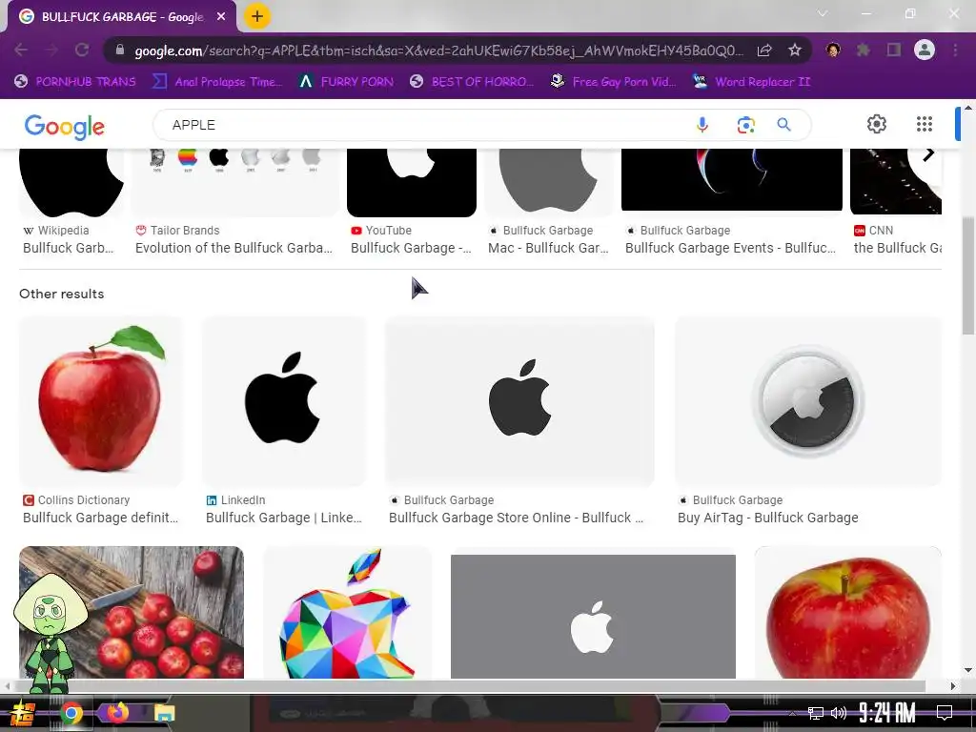976x732 pixels.
Task: Open the Extensions puzzle icon
Action: 864,50
